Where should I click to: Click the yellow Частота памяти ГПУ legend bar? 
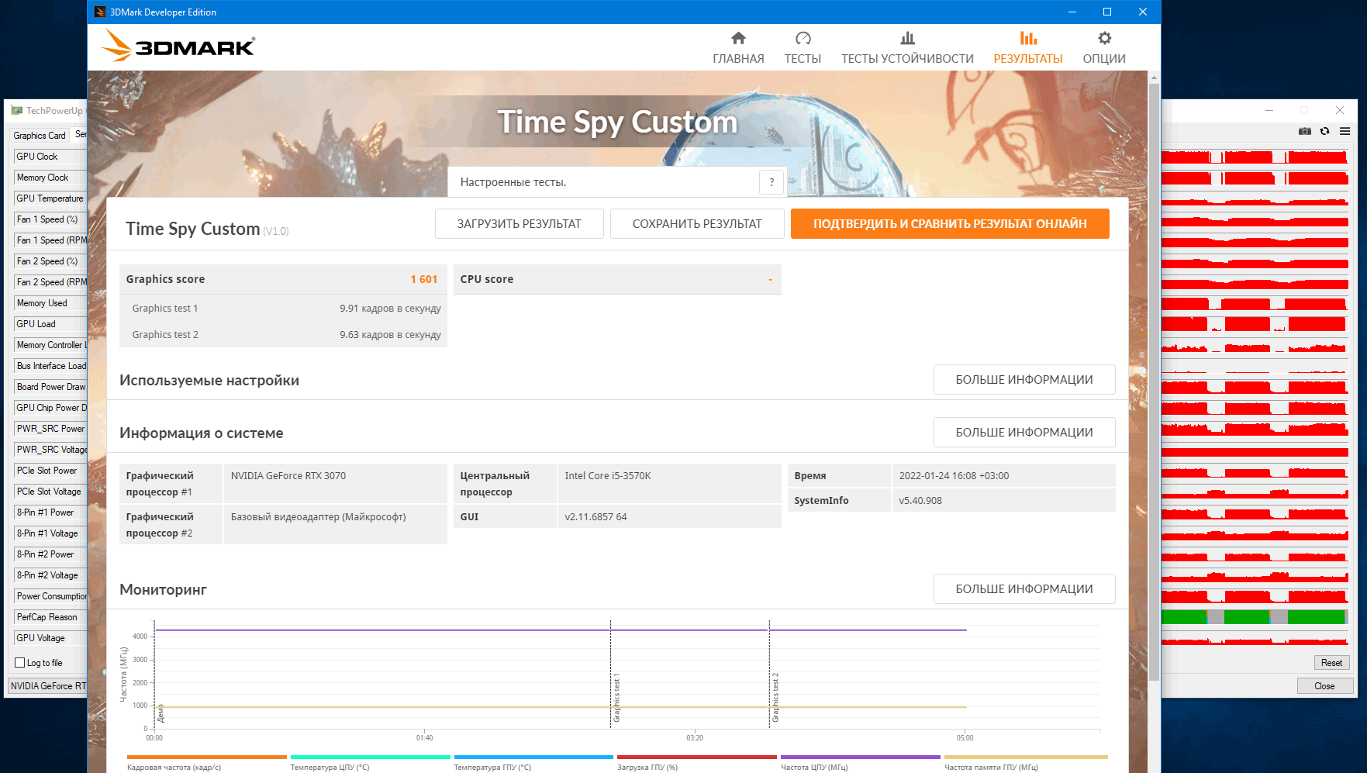pos(1026,757)
